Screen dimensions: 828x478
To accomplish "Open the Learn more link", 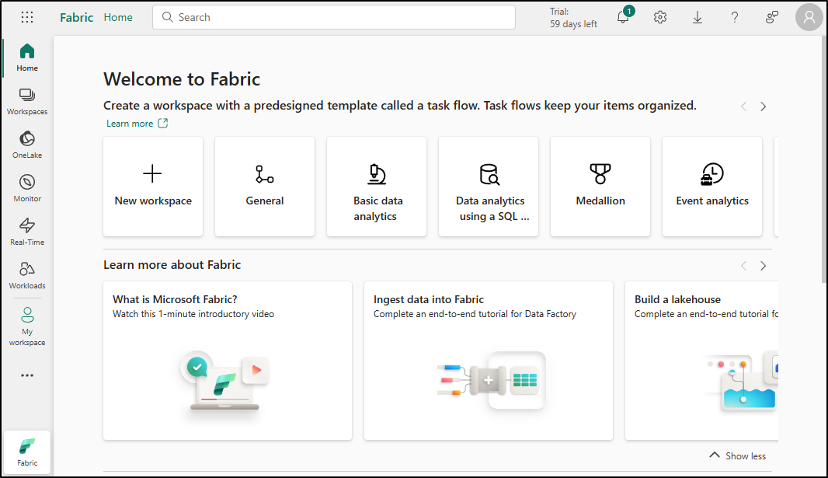I will [130, 123].
